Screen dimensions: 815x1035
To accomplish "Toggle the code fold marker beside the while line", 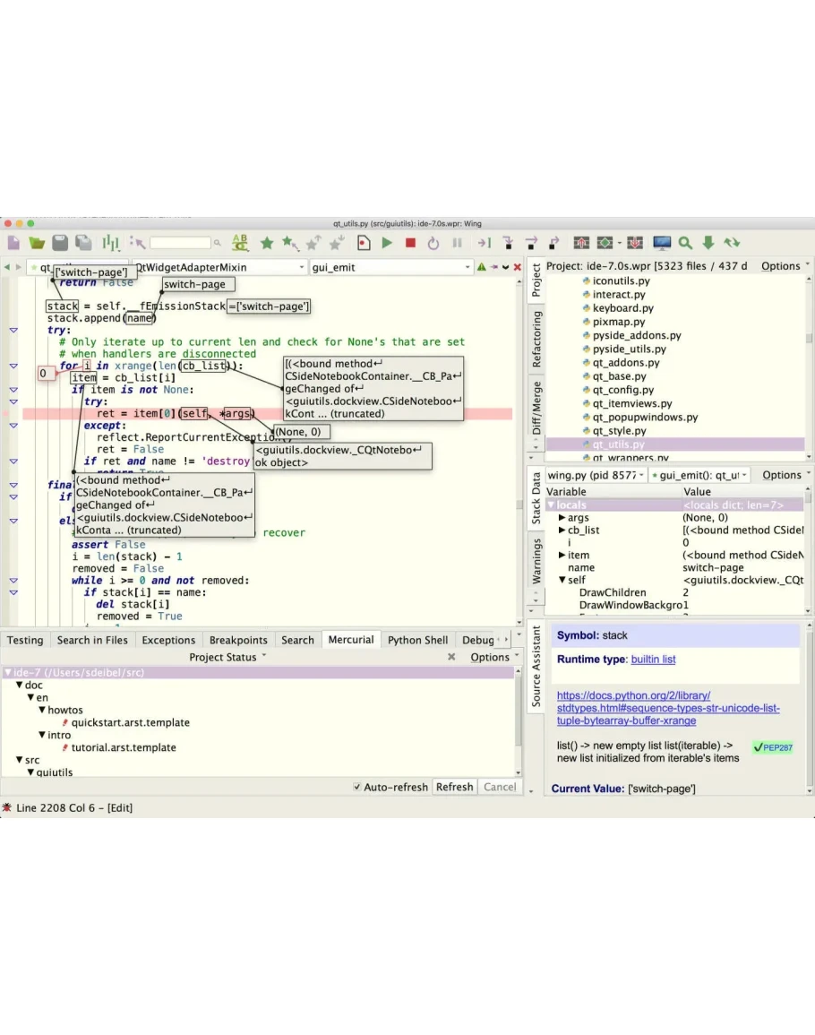I will 13,581.
